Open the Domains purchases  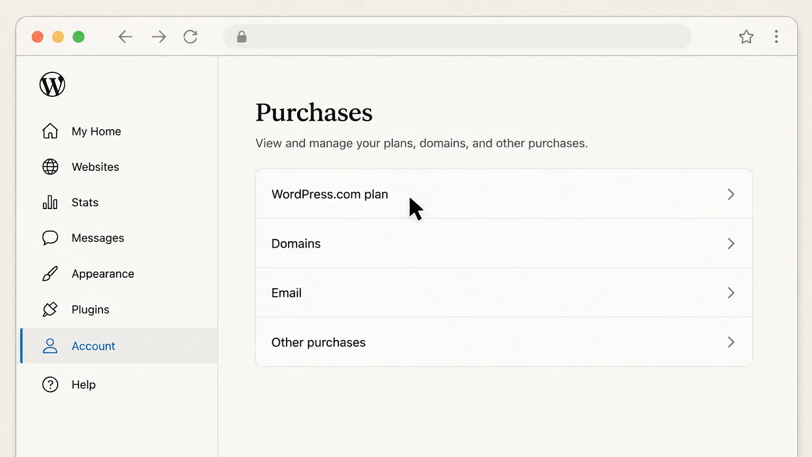pyautogui.click(x=504, y=243)
